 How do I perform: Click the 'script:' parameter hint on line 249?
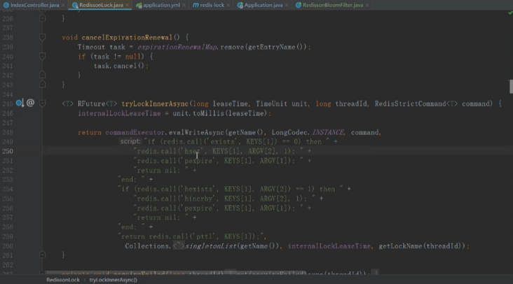130,141
